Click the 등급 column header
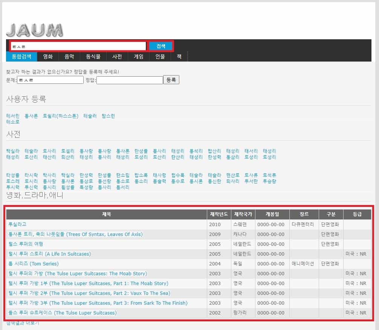Screen dimensions: 379x330 (357, 214)
